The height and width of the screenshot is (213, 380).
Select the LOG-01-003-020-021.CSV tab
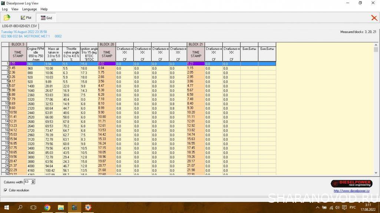click(20, 26)
